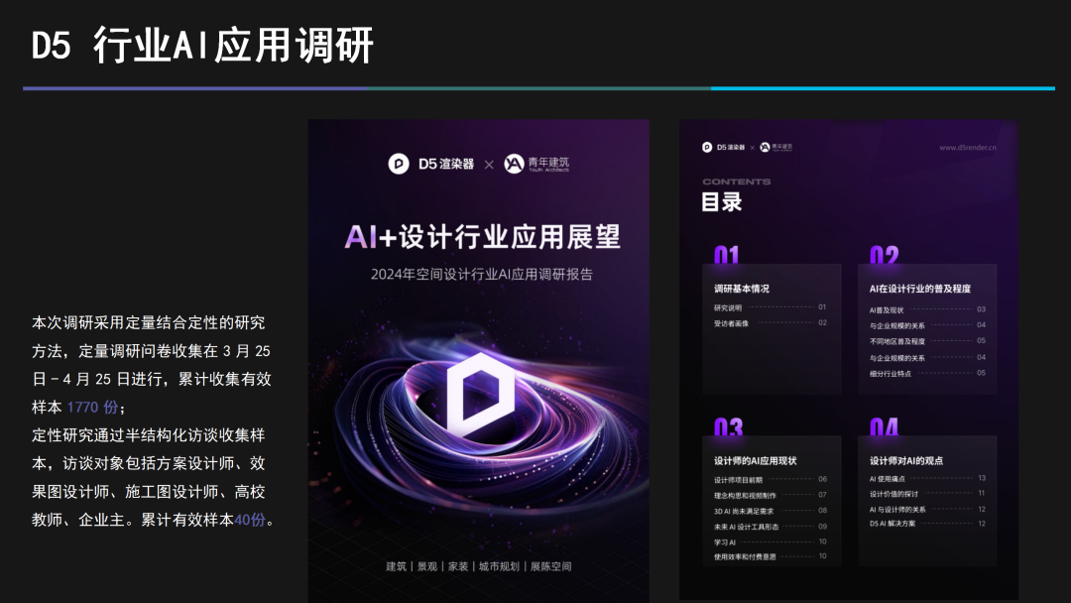Click 家装 in the cover footer

pos(457,567)
